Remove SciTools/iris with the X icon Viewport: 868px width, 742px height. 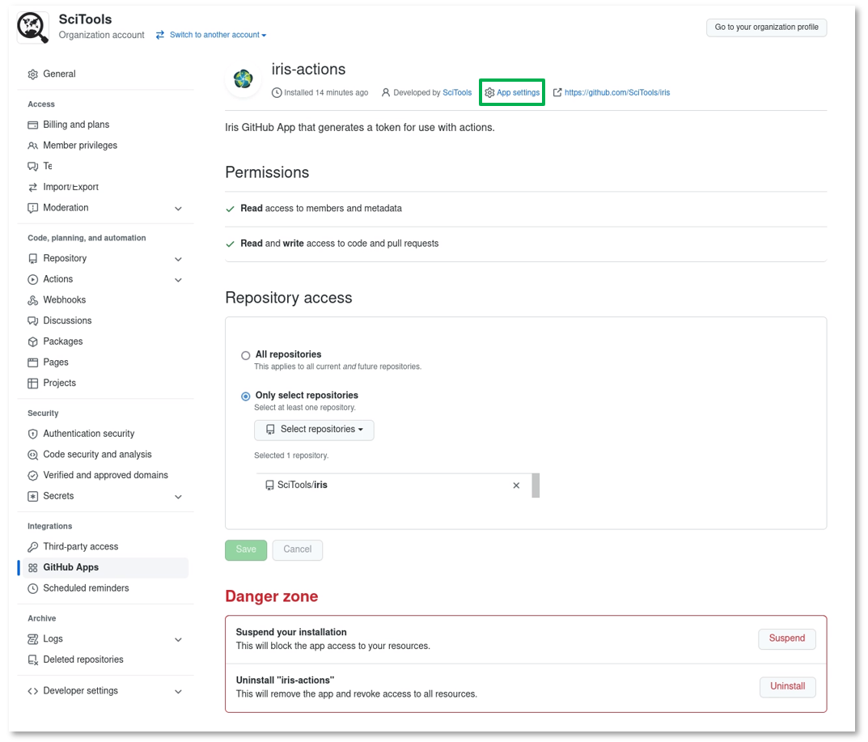click(516, 485)
